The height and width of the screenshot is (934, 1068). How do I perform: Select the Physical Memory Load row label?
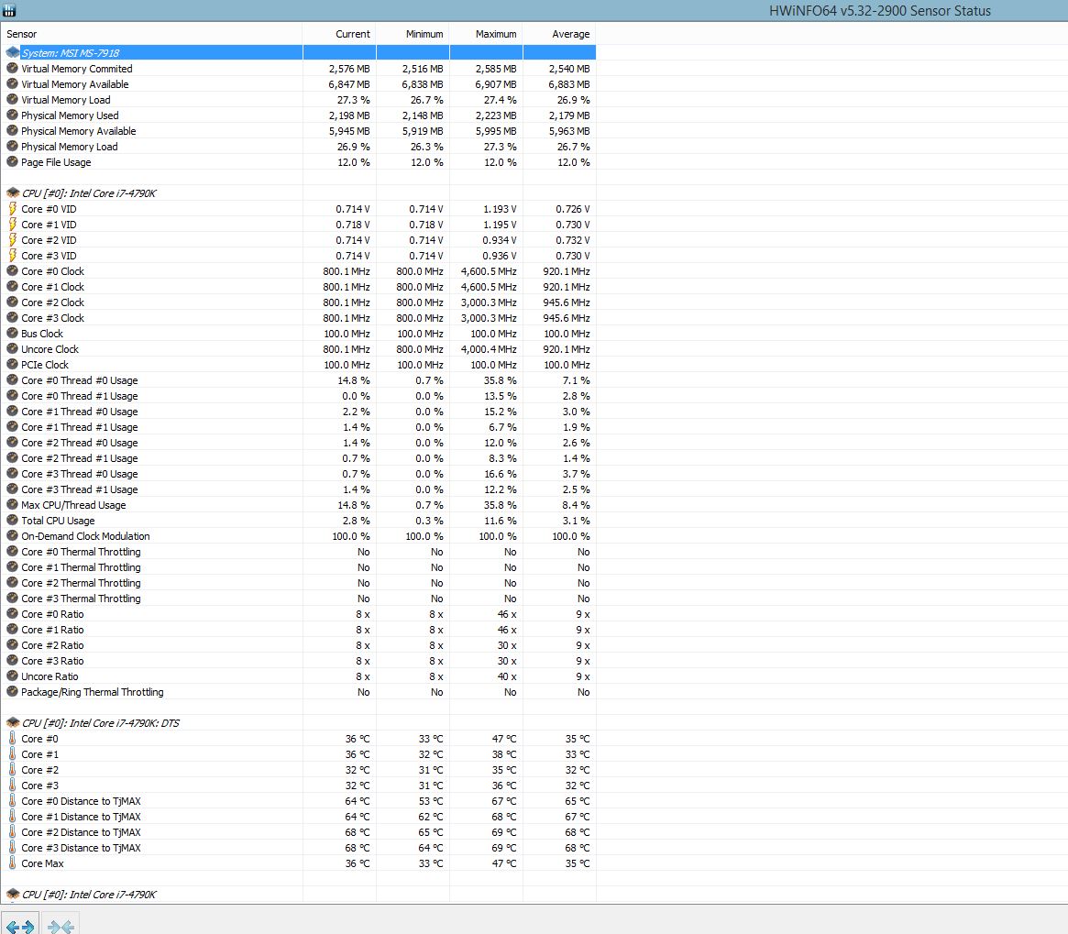tap(70, 147)
